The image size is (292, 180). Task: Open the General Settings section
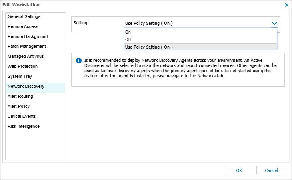(24, 16)
